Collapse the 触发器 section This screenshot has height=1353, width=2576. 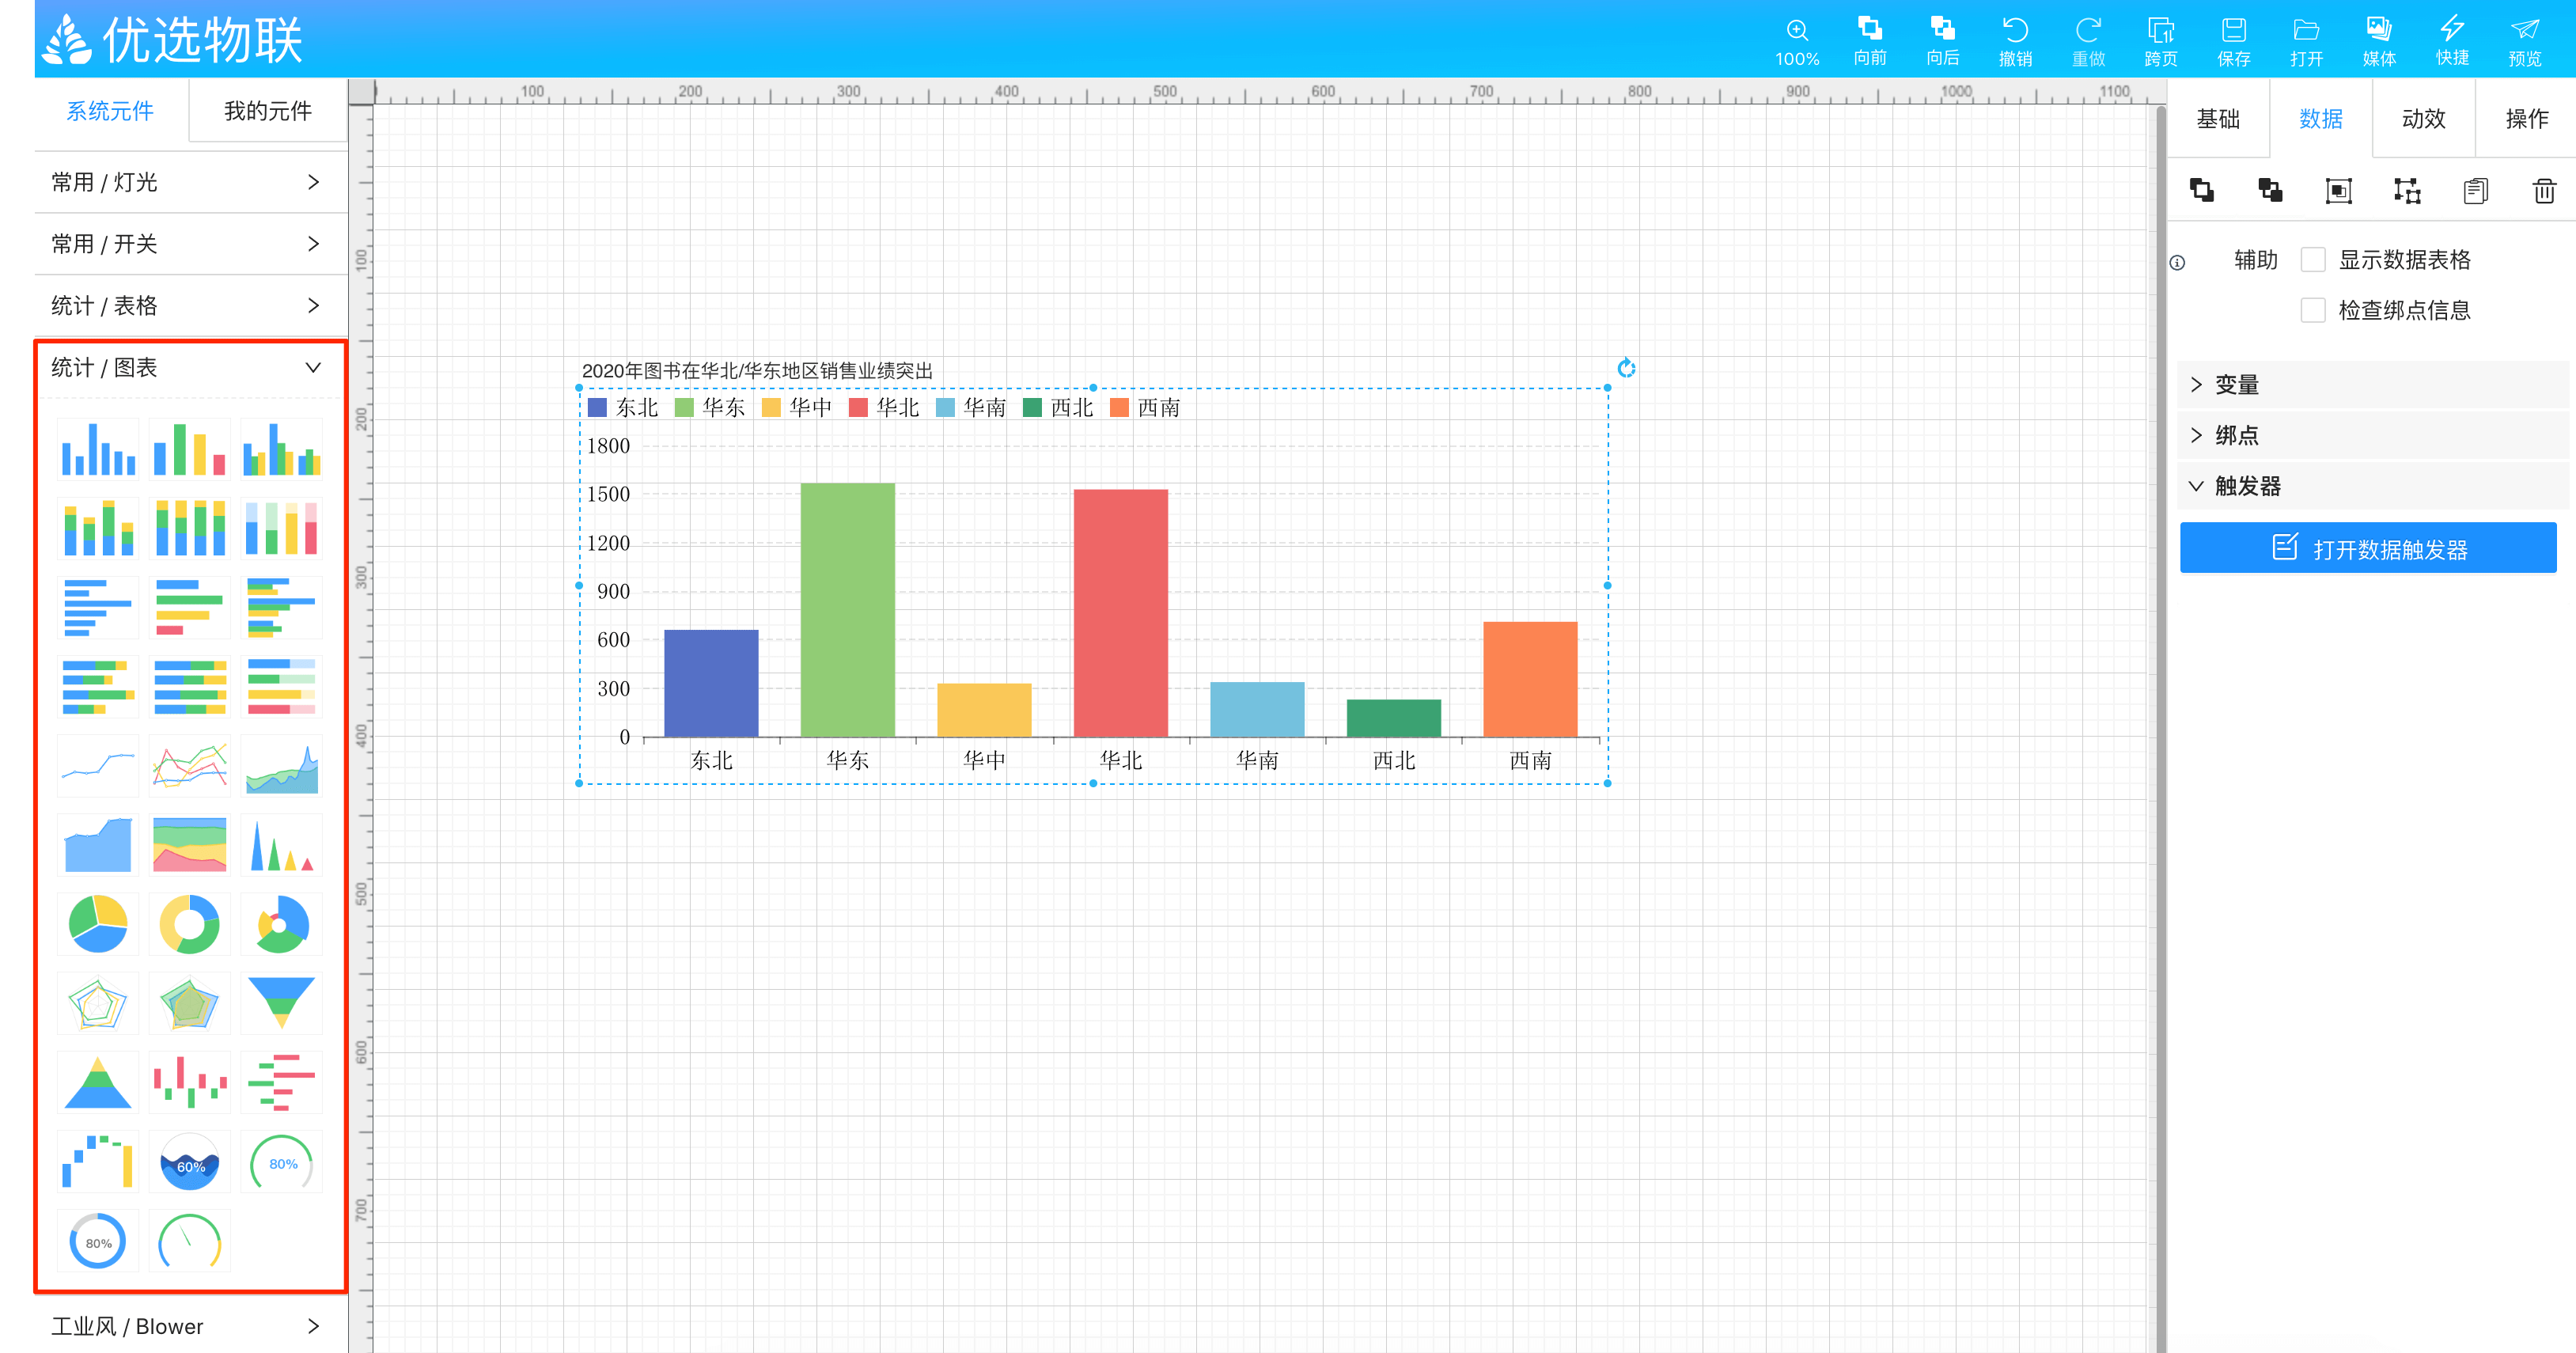(x=2372, y=486)
